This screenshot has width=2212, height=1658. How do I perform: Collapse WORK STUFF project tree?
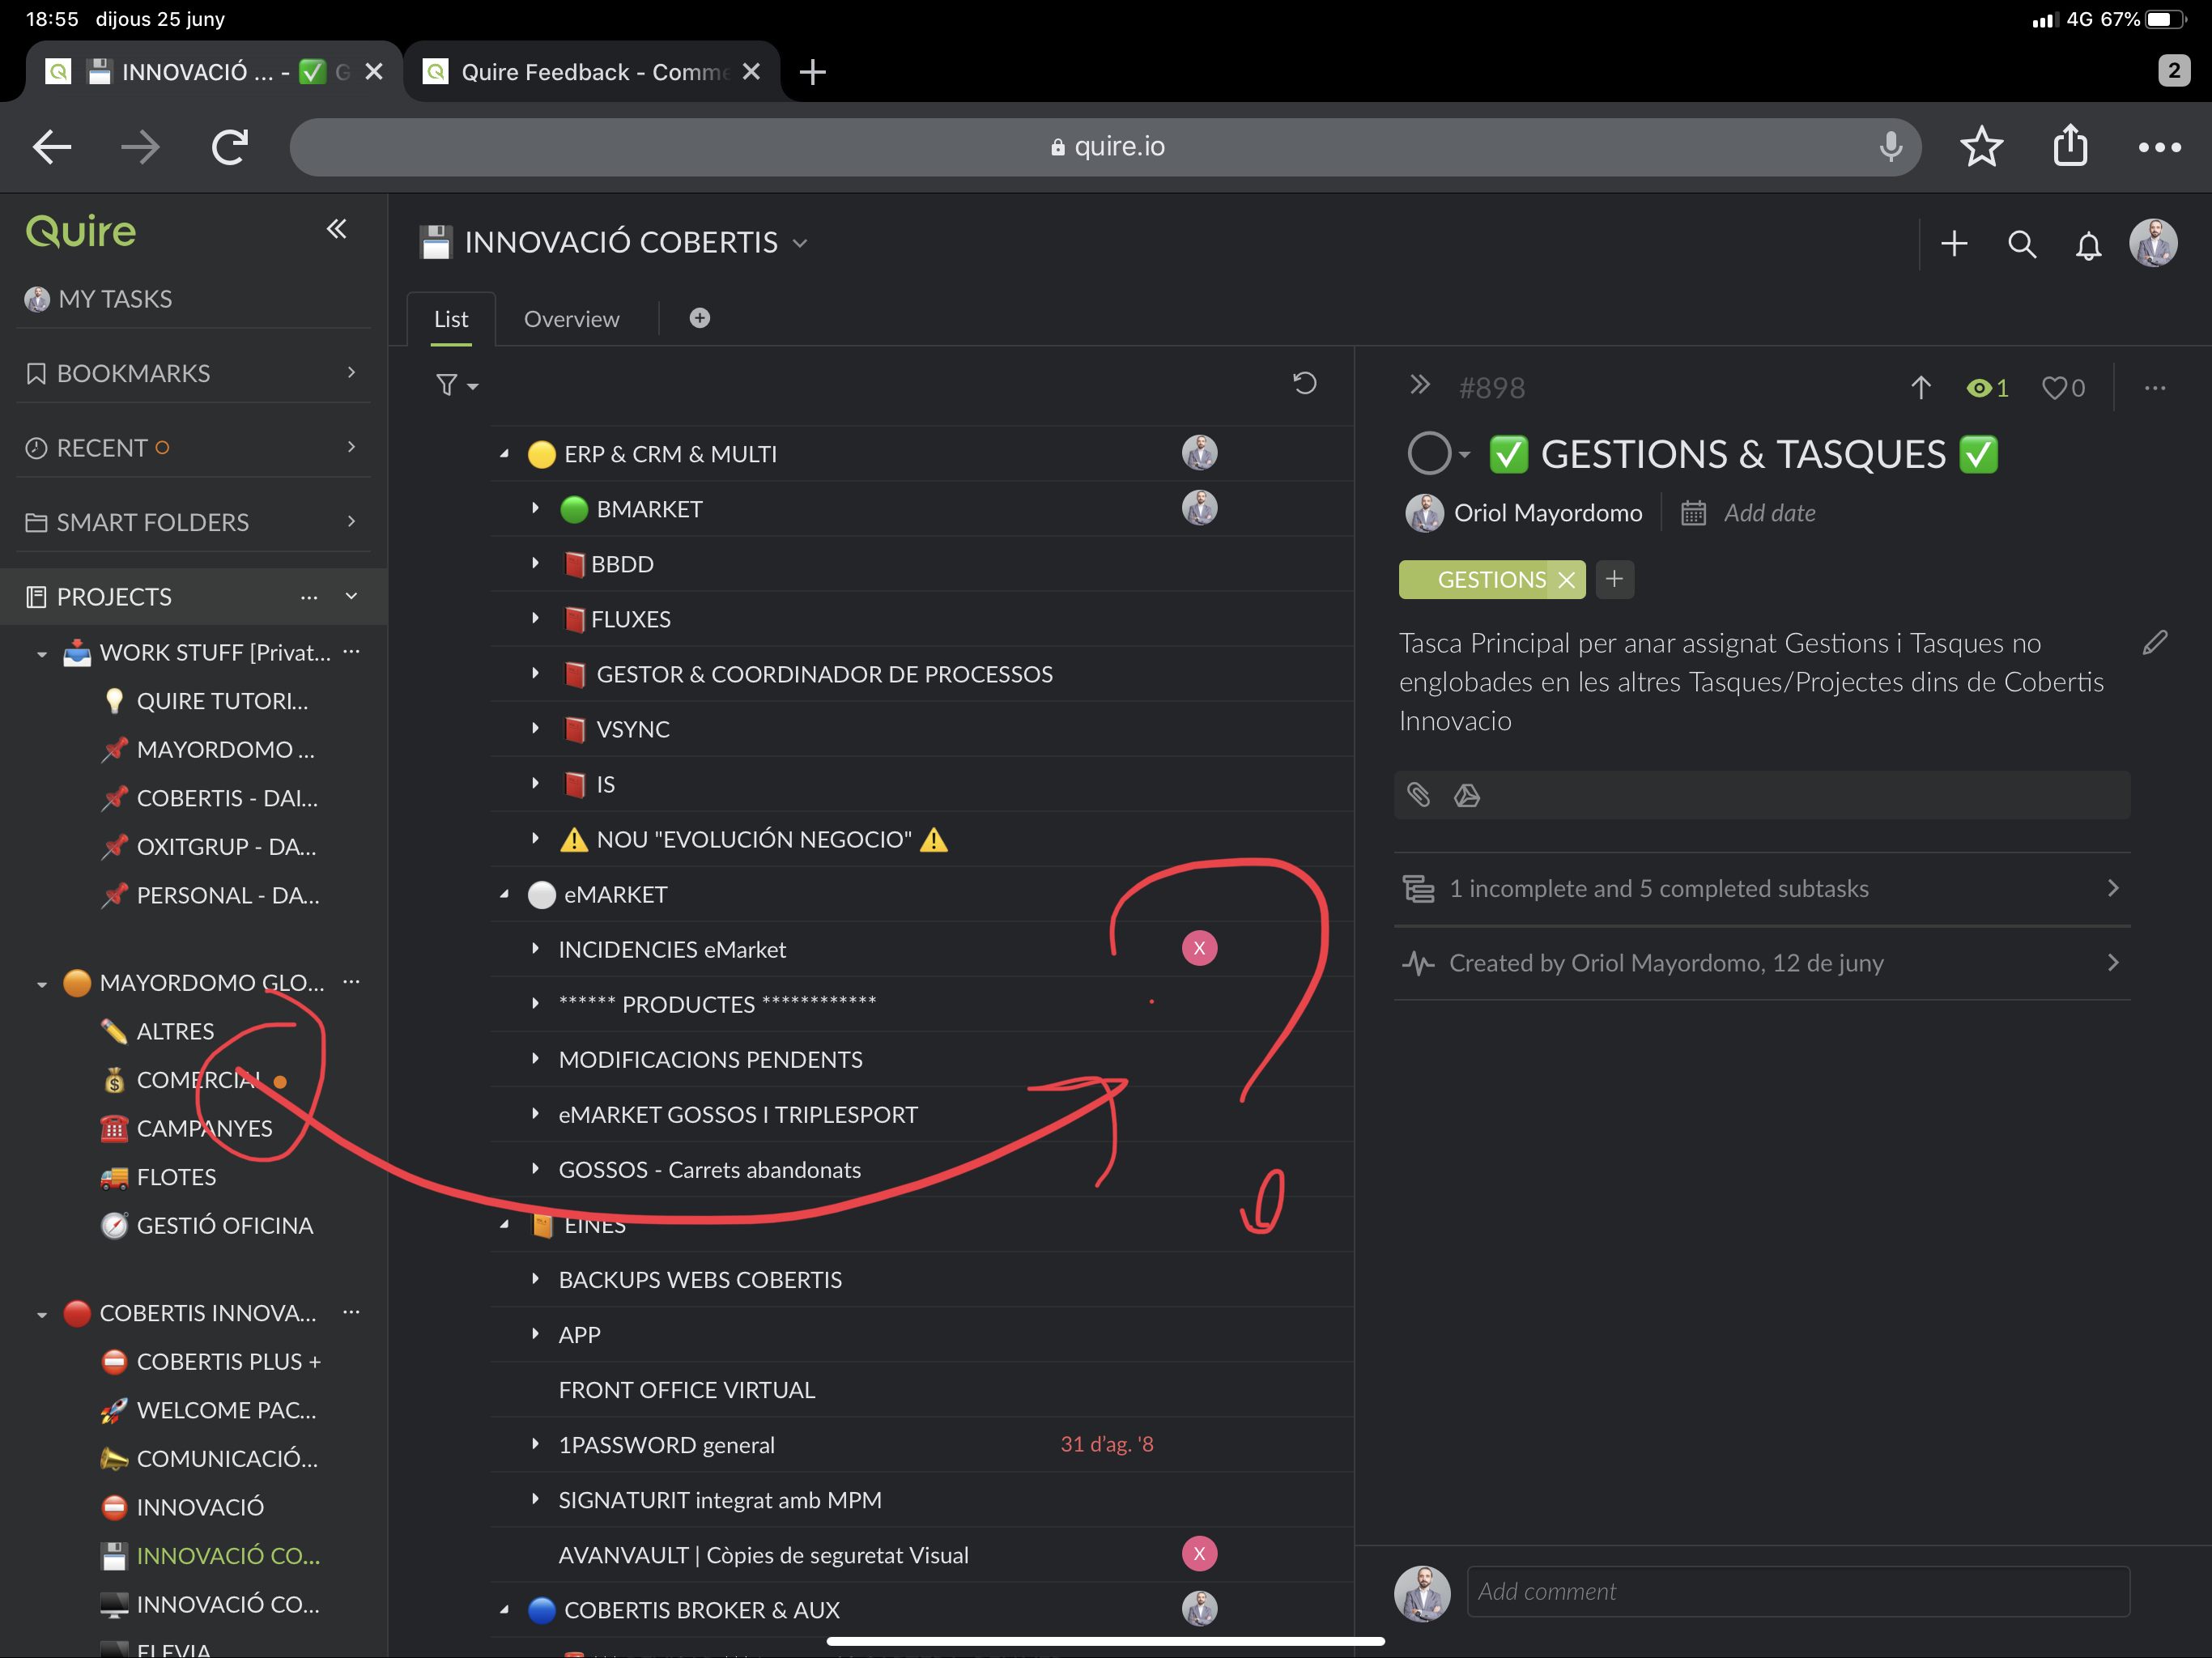click(41, 654)
